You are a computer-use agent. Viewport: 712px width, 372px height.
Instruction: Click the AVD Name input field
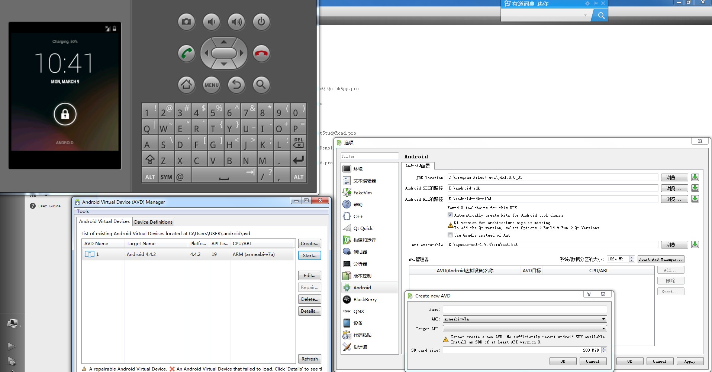[525, 309]
